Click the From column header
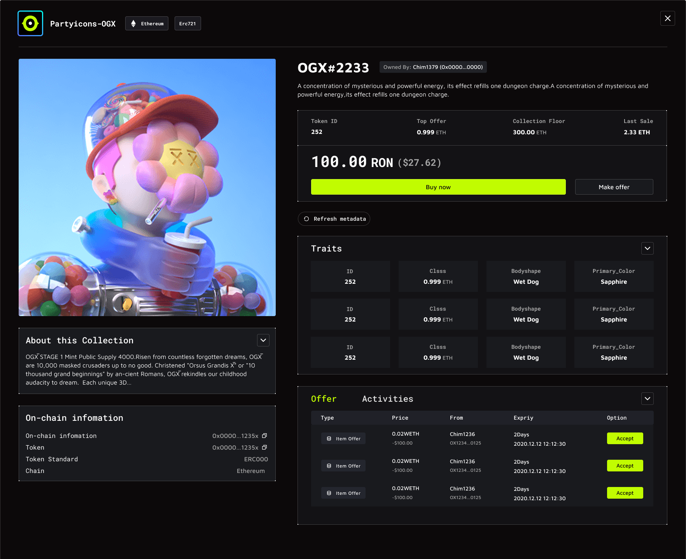The width and height of the screenshot is (686, 559). pyautogui.click(x=456, y=418)
